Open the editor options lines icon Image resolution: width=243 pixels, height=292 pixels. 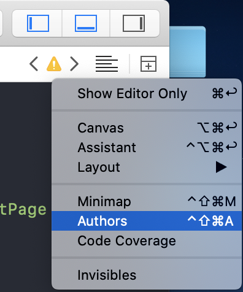(x=107, y=64)
